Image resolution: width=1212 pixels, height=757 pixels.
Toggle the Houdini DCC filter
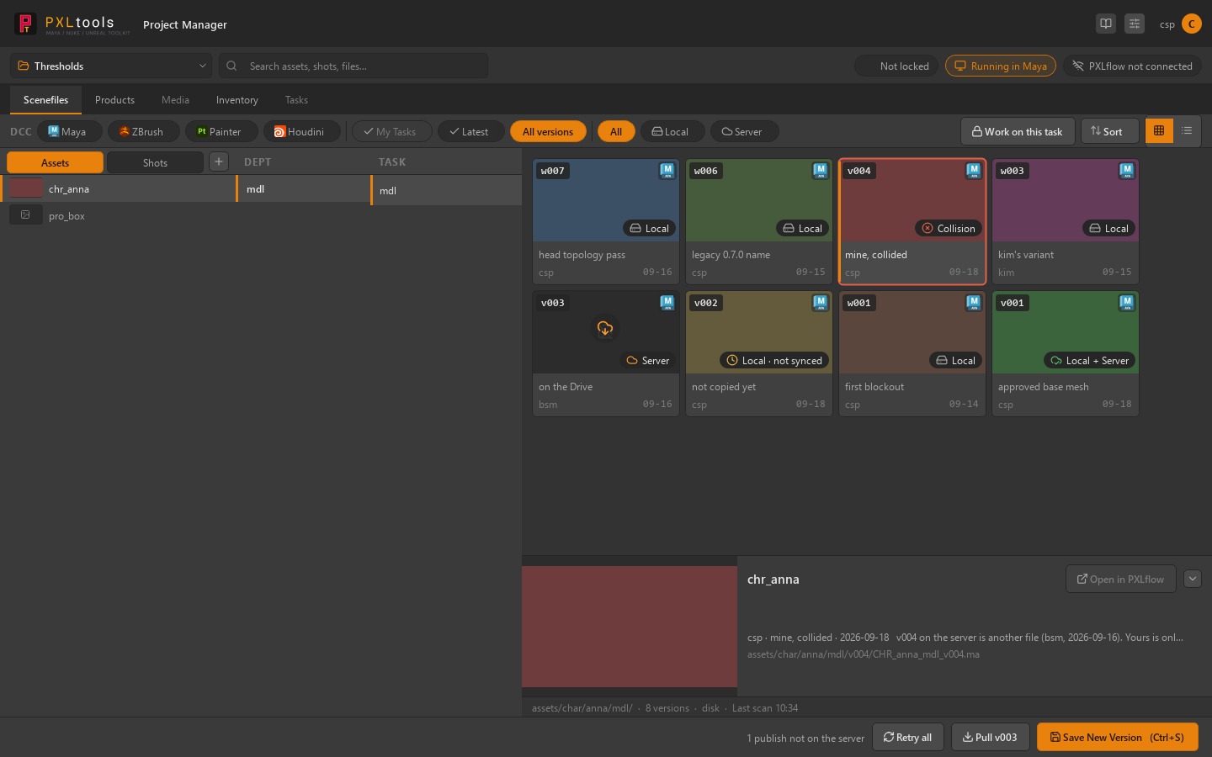302,131
